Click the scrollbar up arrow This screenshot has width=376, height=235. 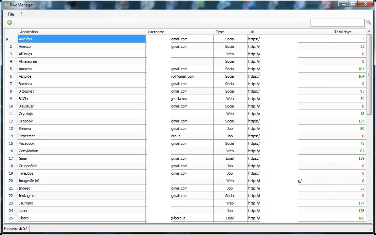369,32
